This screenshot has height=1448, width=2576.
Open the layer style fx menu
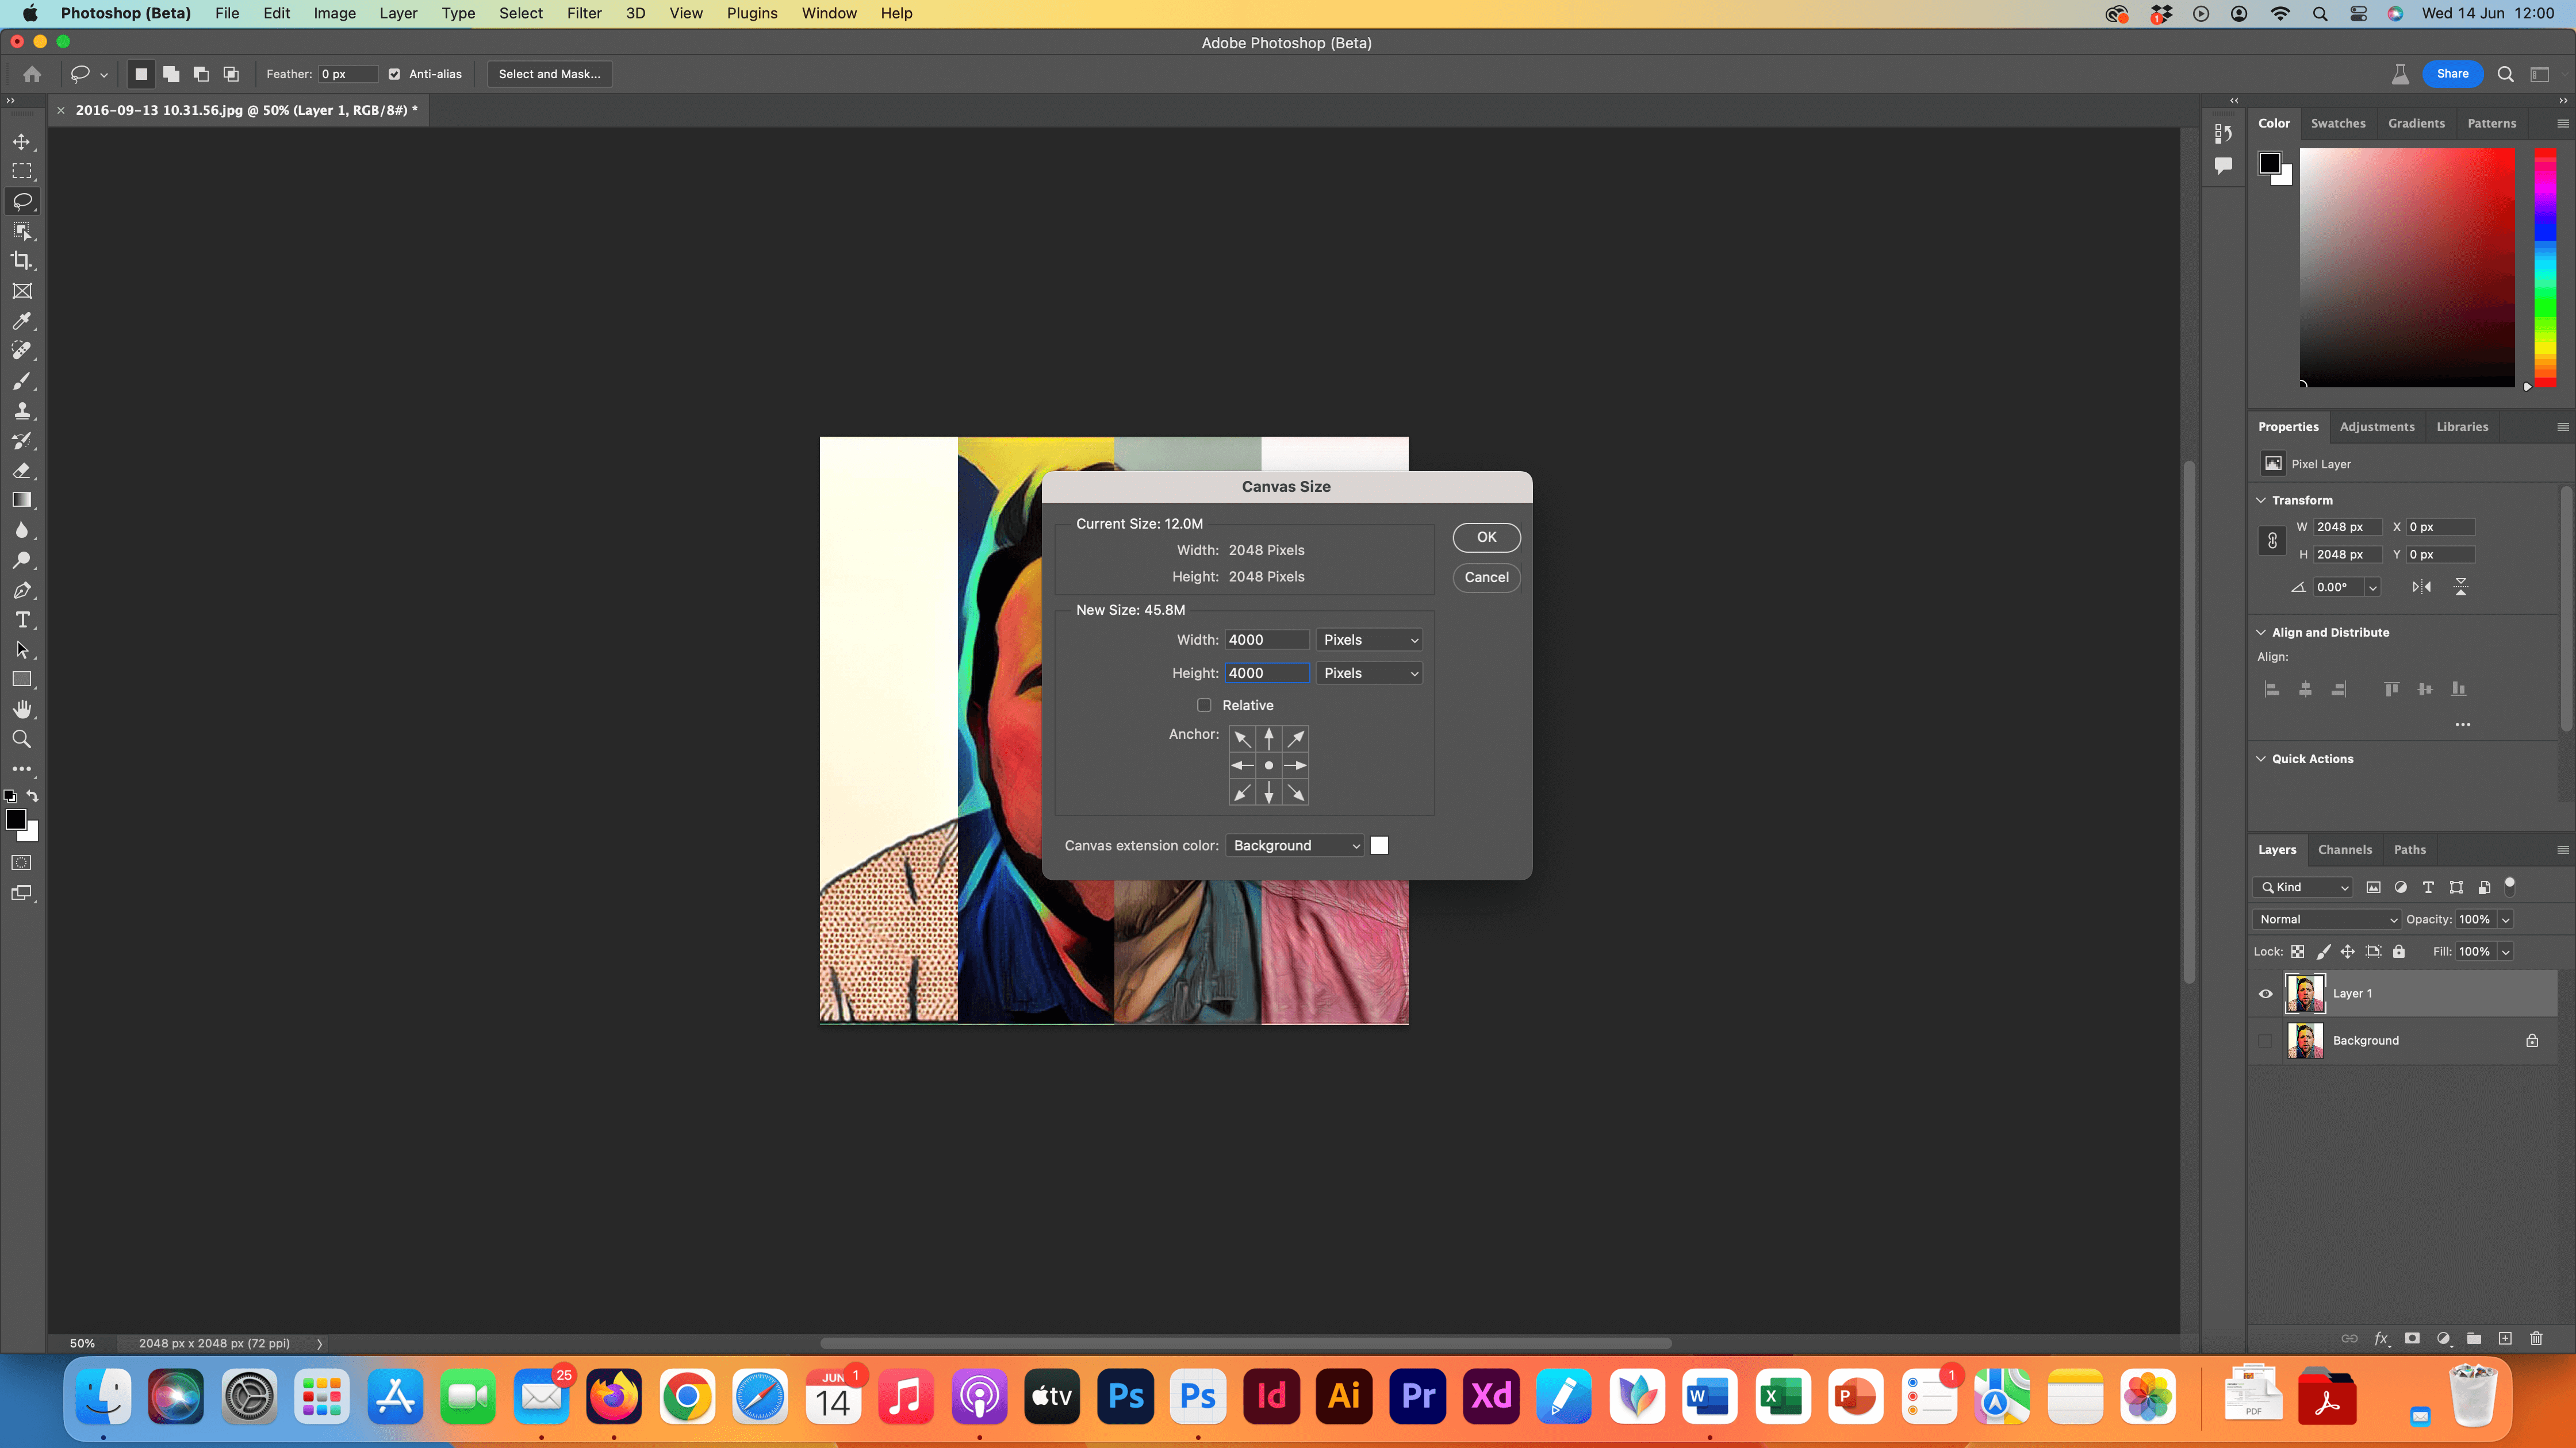coord(2382,1339)
